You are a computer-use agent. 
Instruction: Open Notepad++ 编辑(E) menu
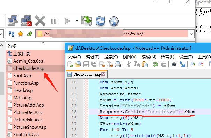click(x=92, y=57)
